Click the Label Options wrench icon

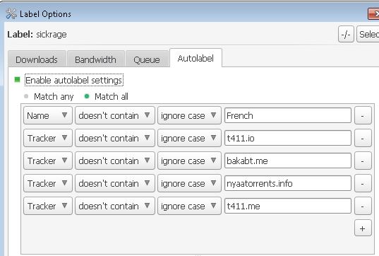coord(11,14)
